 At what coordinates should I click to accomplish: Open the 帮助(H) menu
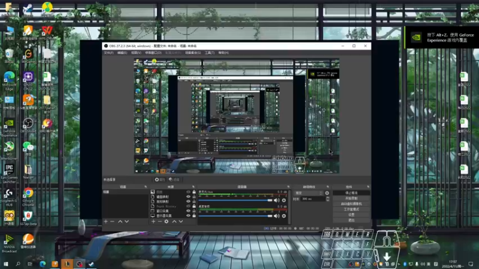[223, 53]
